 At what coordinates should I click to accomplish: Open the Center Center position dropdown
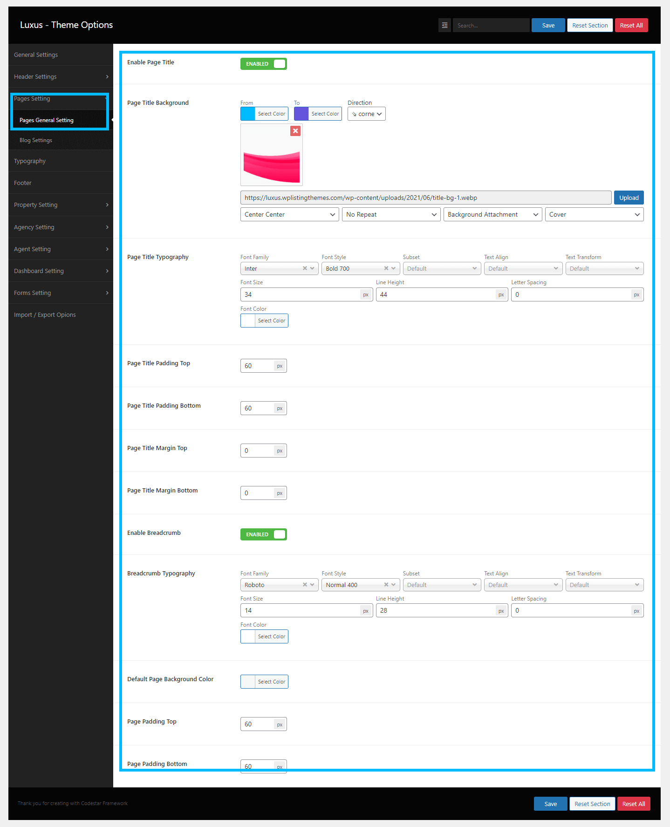pyautogui.click(x=289, y=214)
